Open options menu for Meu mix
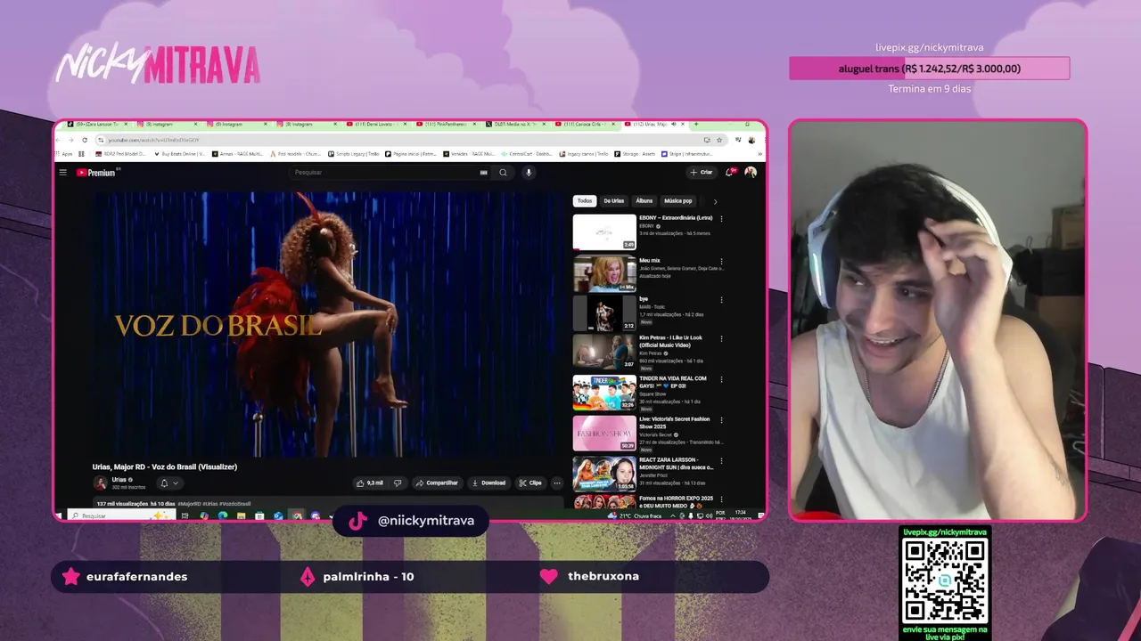Image resolution: width=1141 pixels, height=641 pixels. click(x=721, y=262)
